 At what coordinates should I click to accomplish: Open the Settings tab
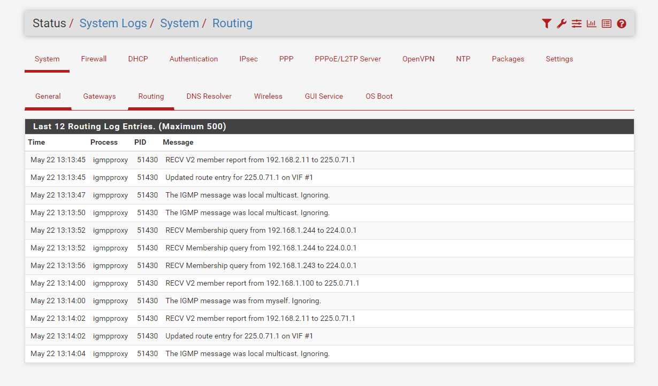559,59
